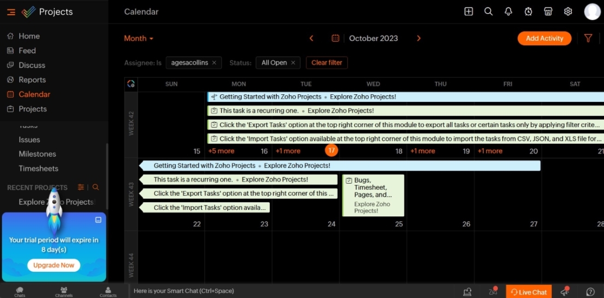The height and width of the screenshot is (298, 604).
Task: Open the quick add plus icon
Action: [469, 11]
